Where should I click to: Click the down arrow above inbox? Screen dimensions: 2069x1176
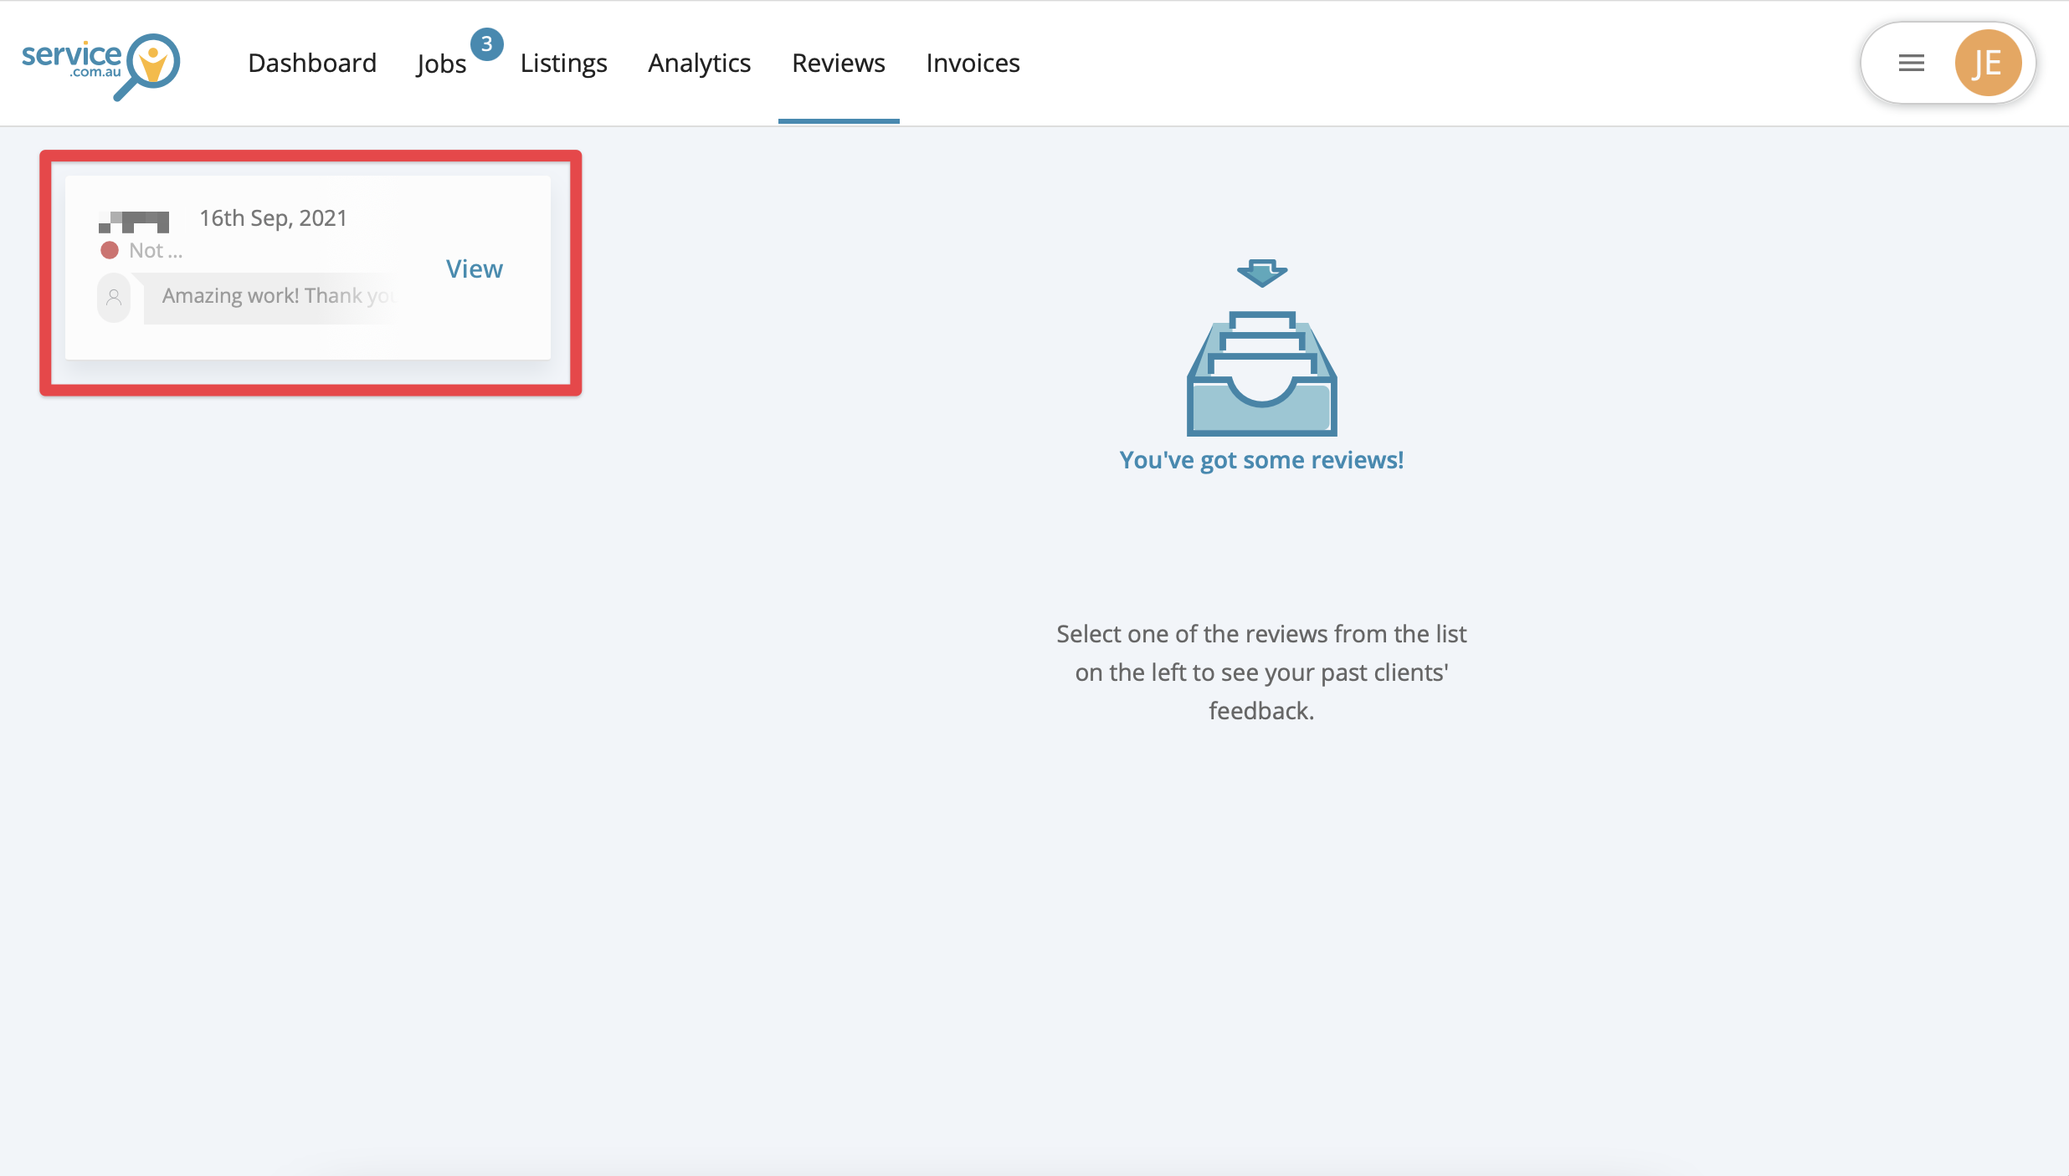[x=1261, y=273]
